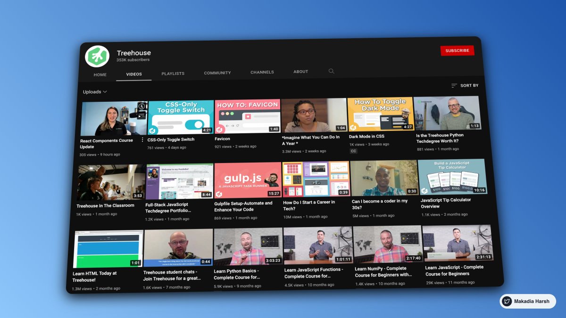Switch to the PLAYLISTS tab
566x318 pixels.
173,73
